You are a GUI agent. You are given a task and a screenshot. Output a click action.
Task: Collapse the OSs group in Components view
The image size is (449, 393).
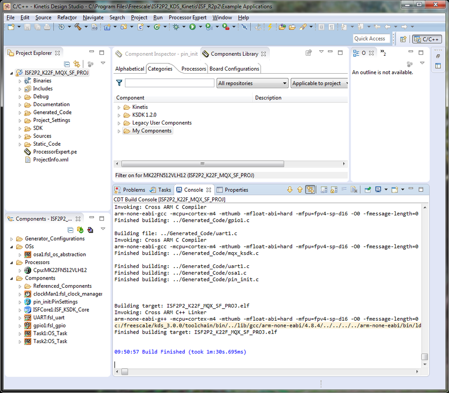tap(11, 246)
